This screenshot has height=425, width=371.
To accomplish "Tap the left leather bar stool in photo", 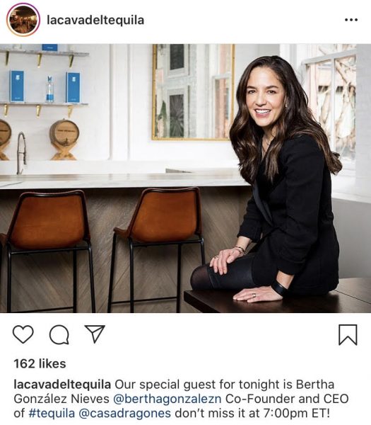I will pyautogui.click(x=48, y=251).
